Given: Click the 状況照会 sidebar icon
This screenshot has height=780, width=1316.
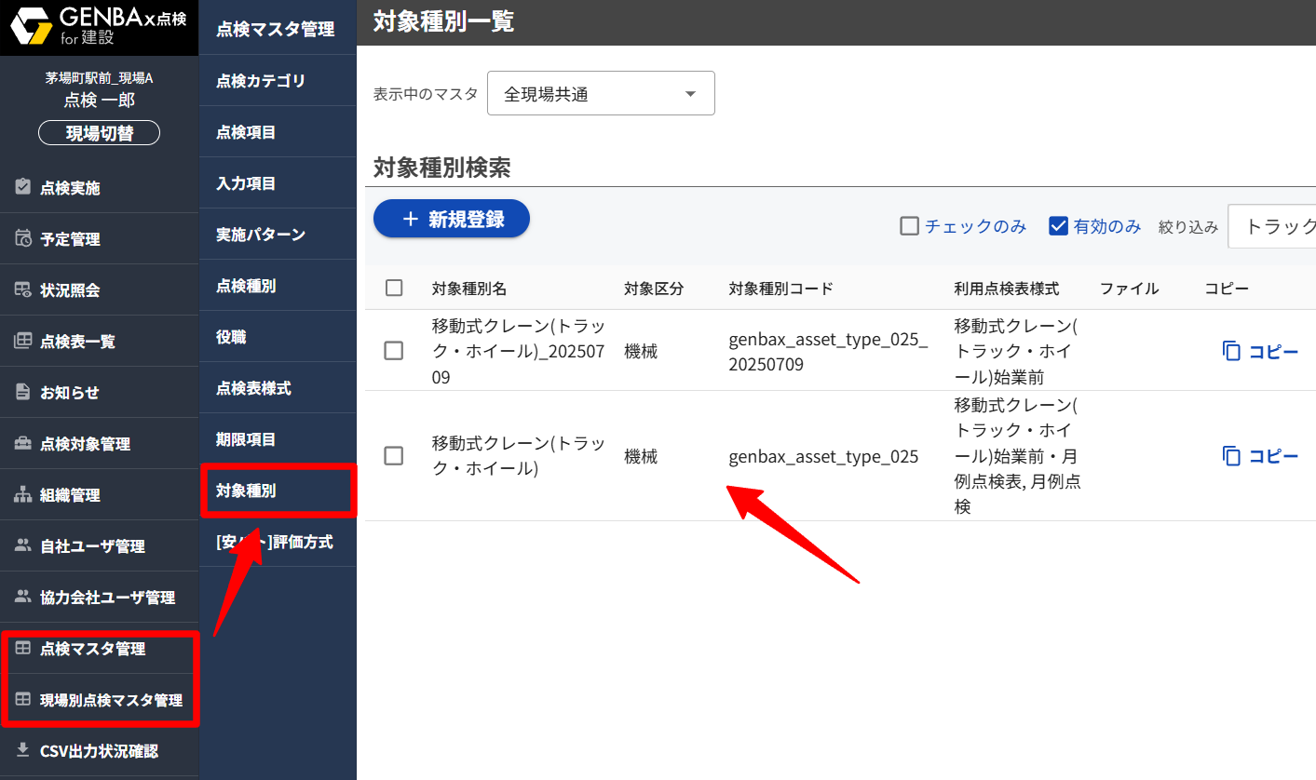Looking at the screenshot, I should pos(23,289).
